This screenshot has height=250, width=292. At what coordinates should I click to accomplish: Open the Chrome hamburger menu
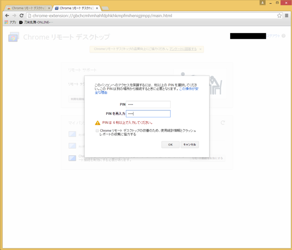click(x=287, y=16)
